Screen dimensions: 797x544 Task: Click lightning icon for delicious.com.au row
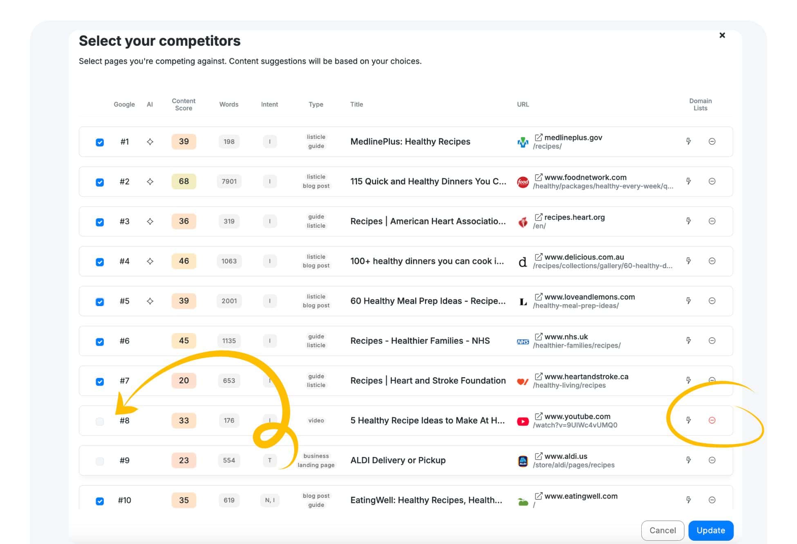[x=688, y=261]
